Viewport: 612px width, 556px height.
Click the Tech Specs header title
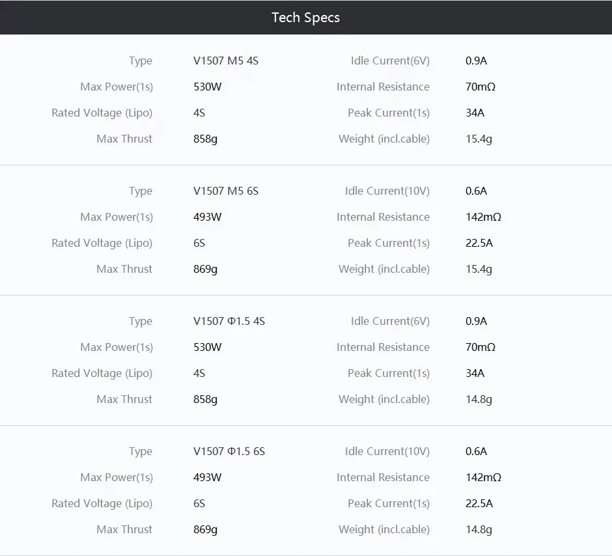coord(305,18)
